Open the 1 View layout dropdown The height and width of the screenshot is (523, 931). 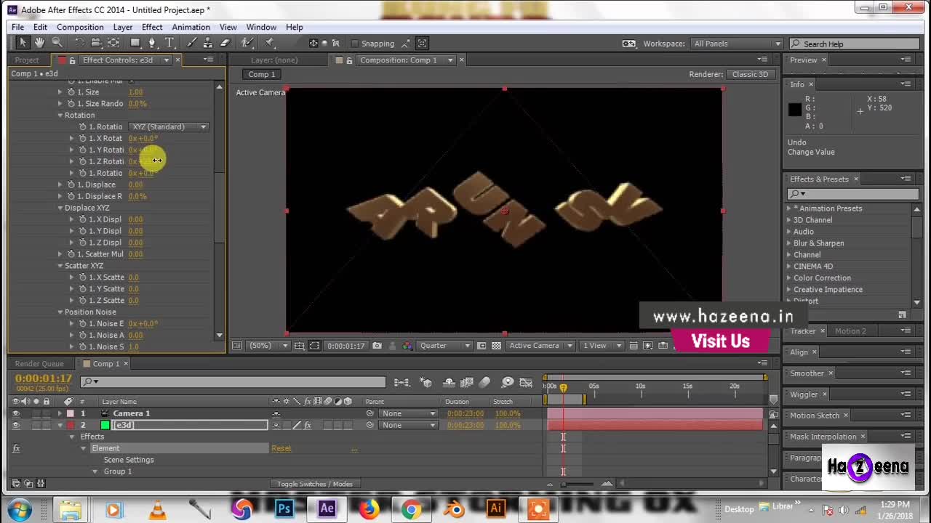[x=603, y=346]
